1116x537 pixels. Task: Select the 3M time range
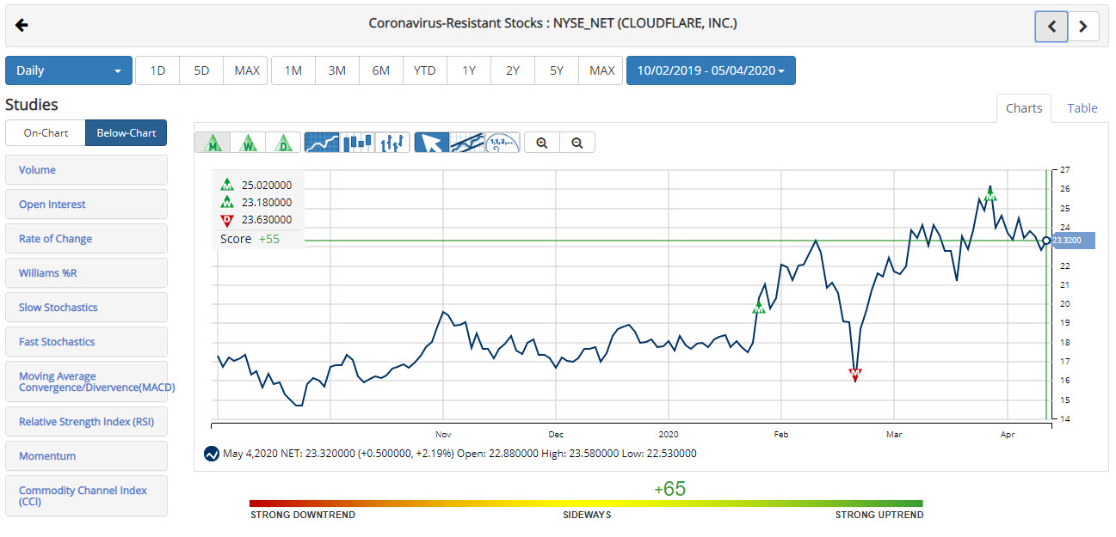(x=337, y=70)
